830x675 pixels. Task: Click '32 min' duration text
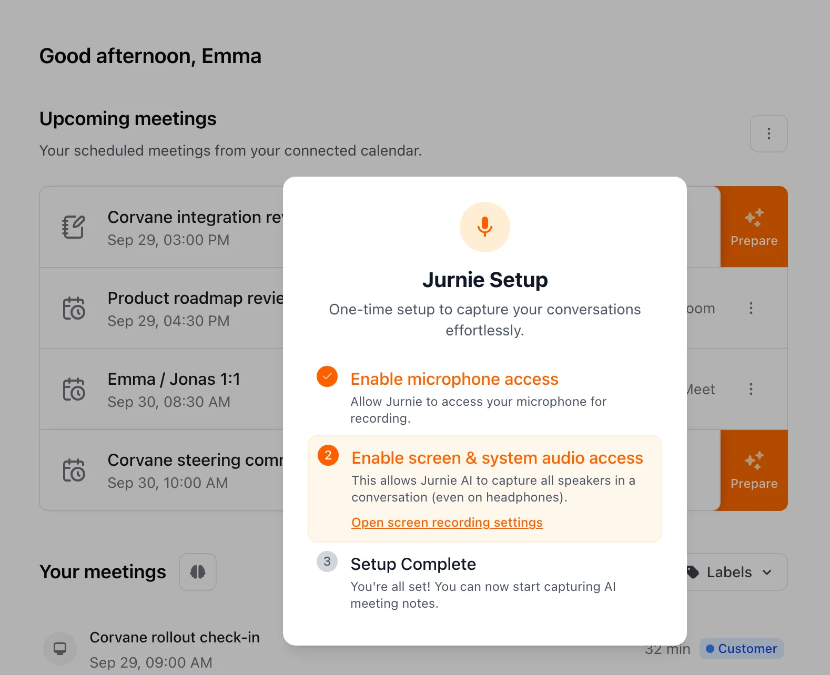coord(667,649)
